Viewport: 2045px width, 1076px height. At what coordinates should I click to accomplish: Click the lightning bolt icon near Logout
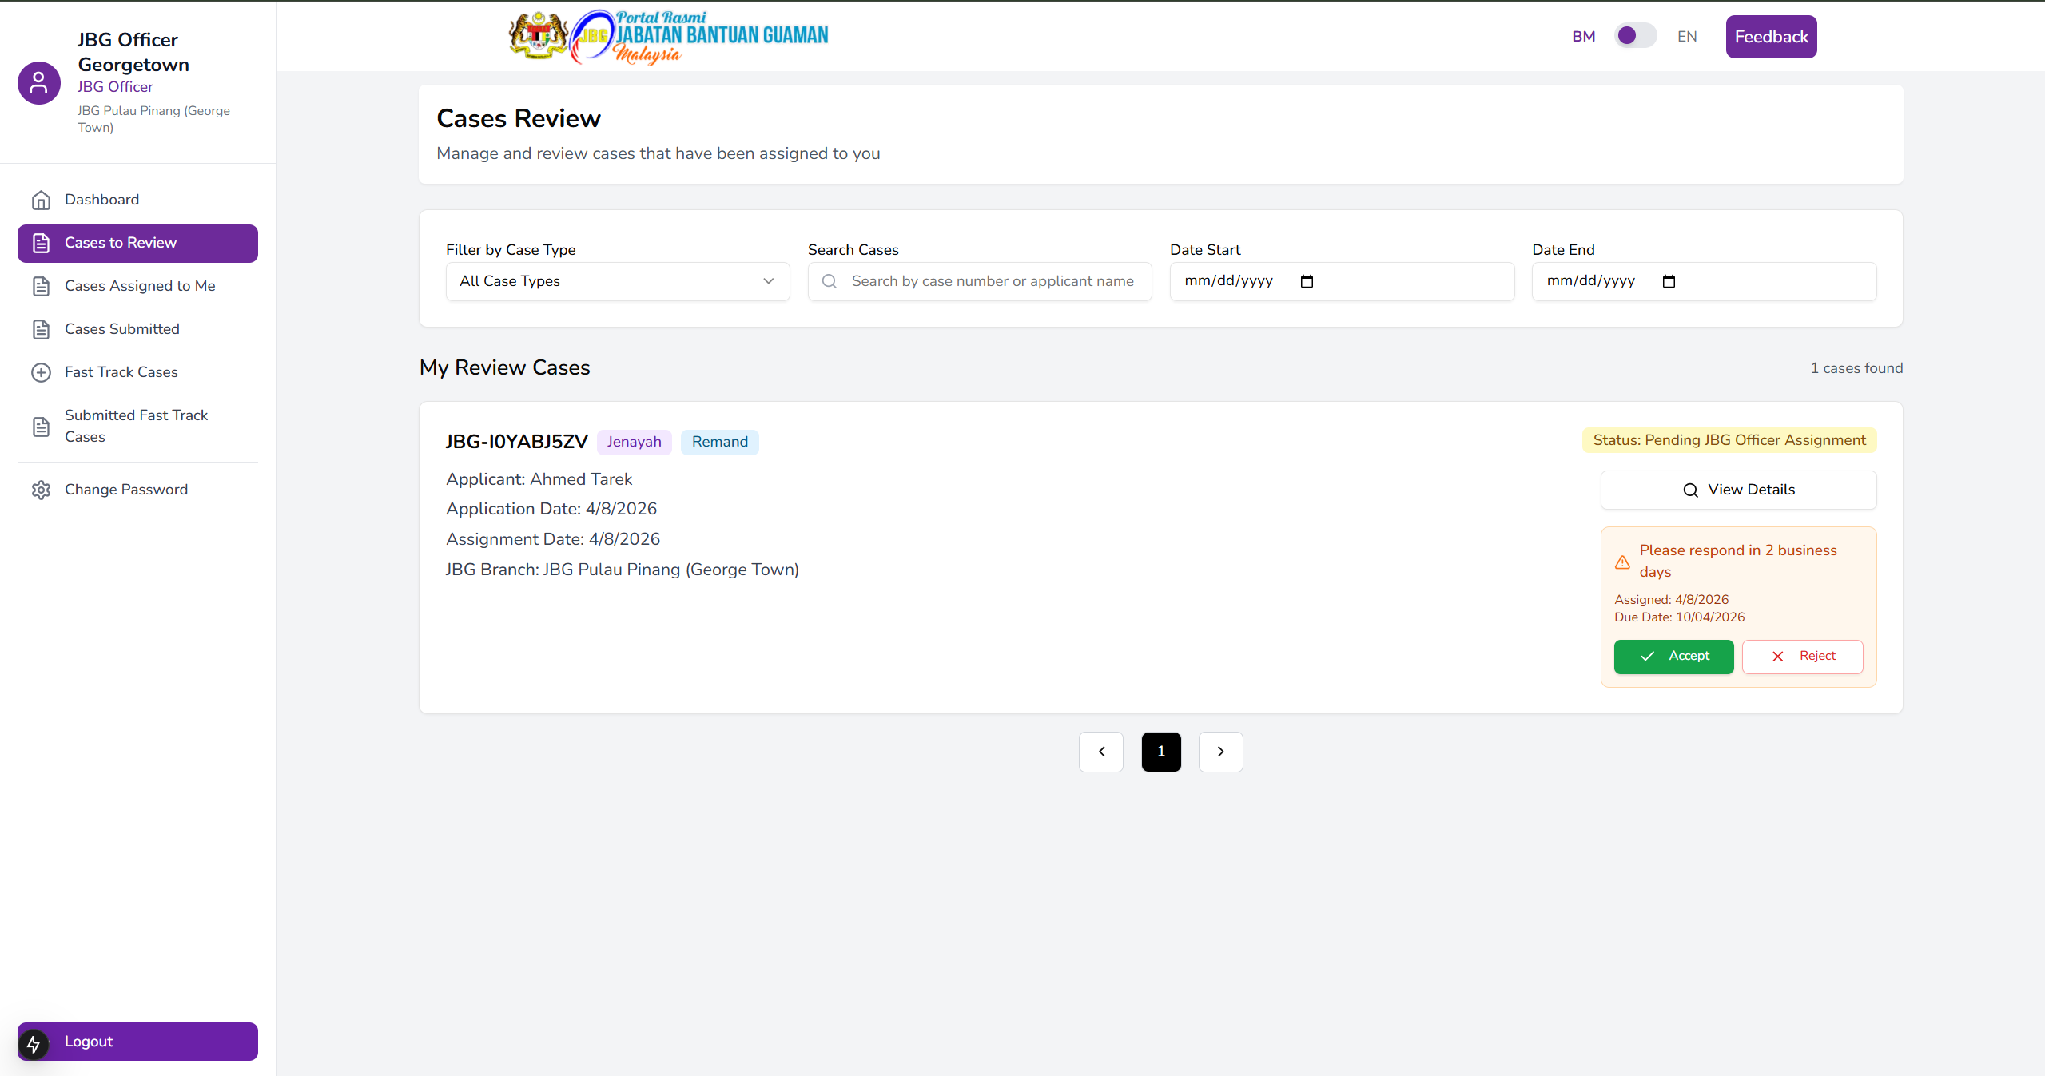tap(34, 1044)
